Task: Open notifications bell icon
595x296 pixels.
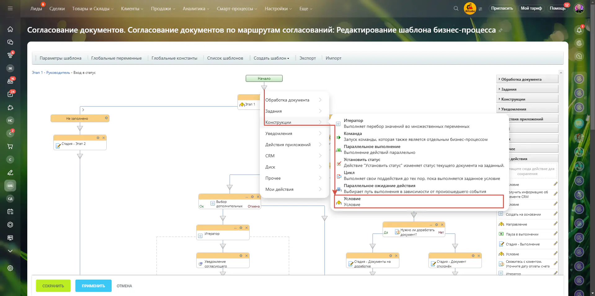Action: [x=579, y=30]
